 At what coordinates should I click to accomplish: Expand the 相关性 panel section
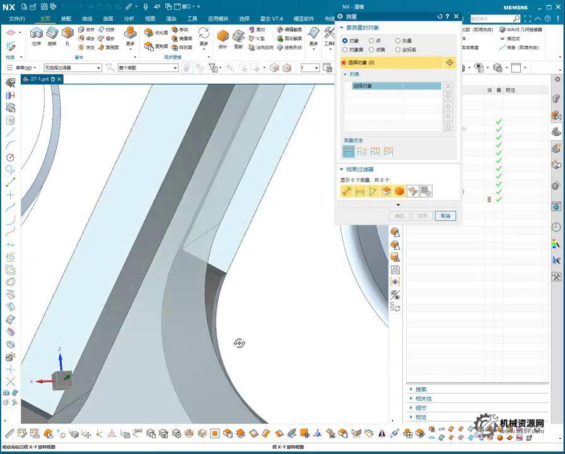point(423,399)
